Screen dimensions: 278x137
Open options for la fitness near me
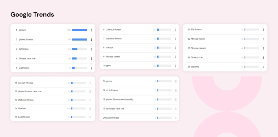(x=176, y=109)
